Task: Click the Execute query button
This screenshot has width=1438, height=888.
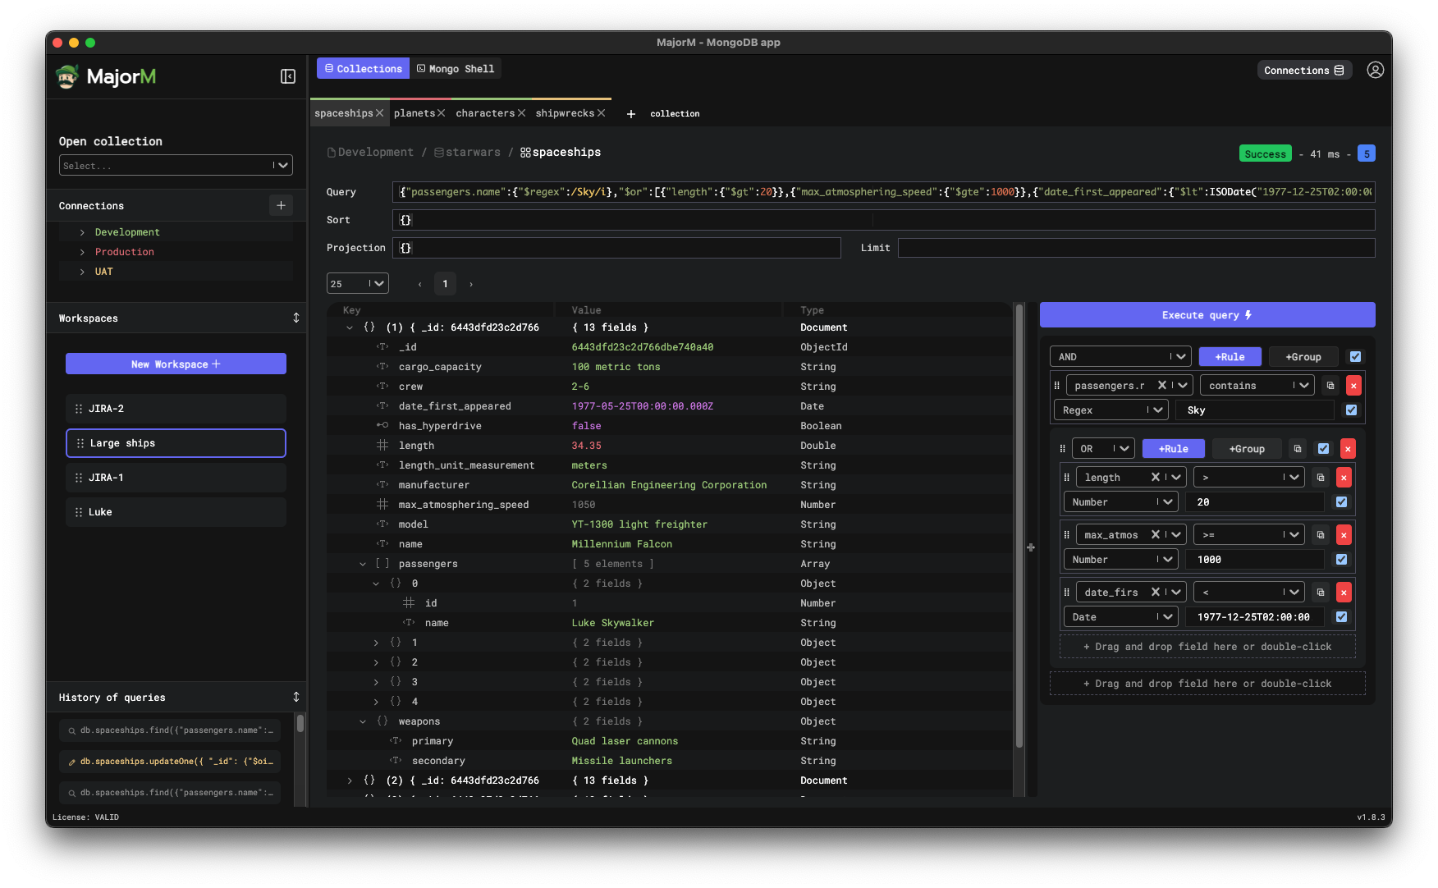Action: tap(1207, 314)
